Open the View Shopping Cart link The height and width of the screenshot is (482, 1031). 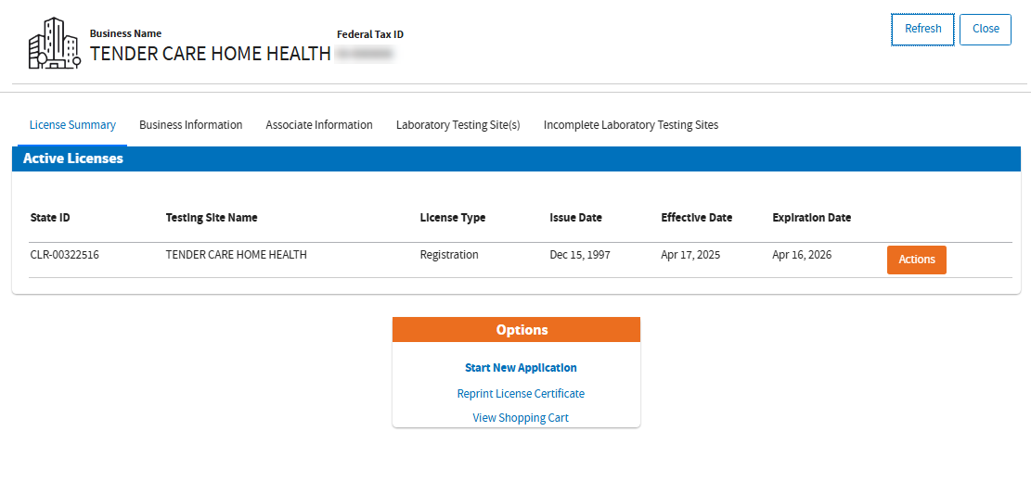click(x=521, y=418)
